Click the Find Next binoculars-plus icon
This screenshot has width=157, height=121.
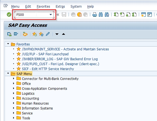point(107,15)
